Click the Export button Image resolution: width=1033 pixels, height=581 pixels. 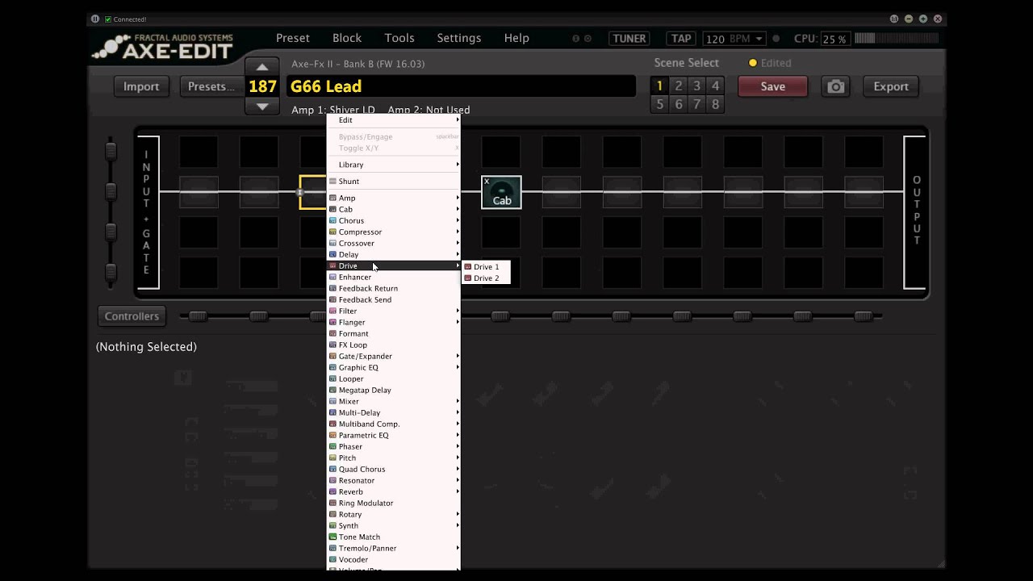coord(891,86)
